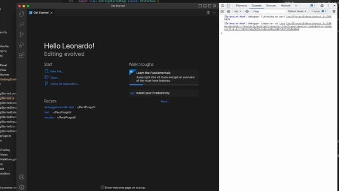Screen dimensions: 339x191
Task: Select the Get Started editor tab
Action: pos(41,13)
